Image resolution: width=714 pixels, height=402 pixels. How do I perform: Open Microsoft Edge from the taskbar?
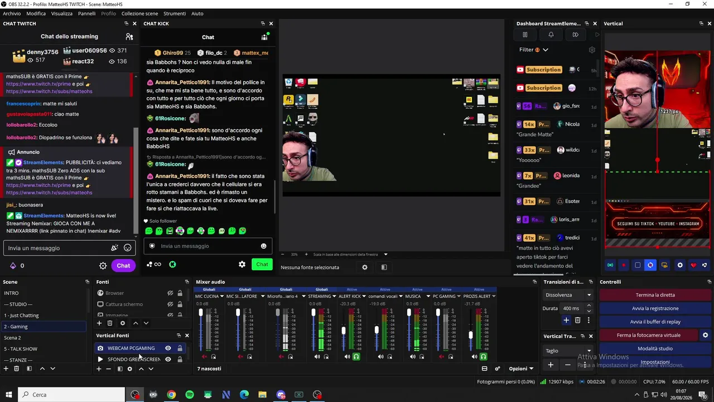coord(244,395)
